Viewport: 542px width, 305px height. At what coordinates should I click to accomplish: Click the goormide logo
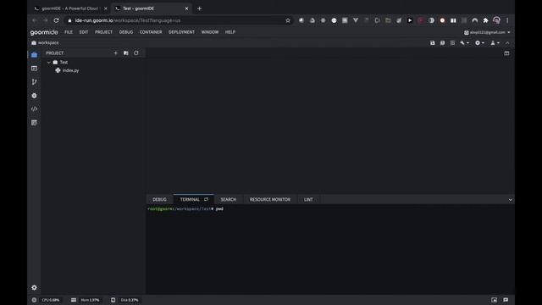click(x=44, y=32)
